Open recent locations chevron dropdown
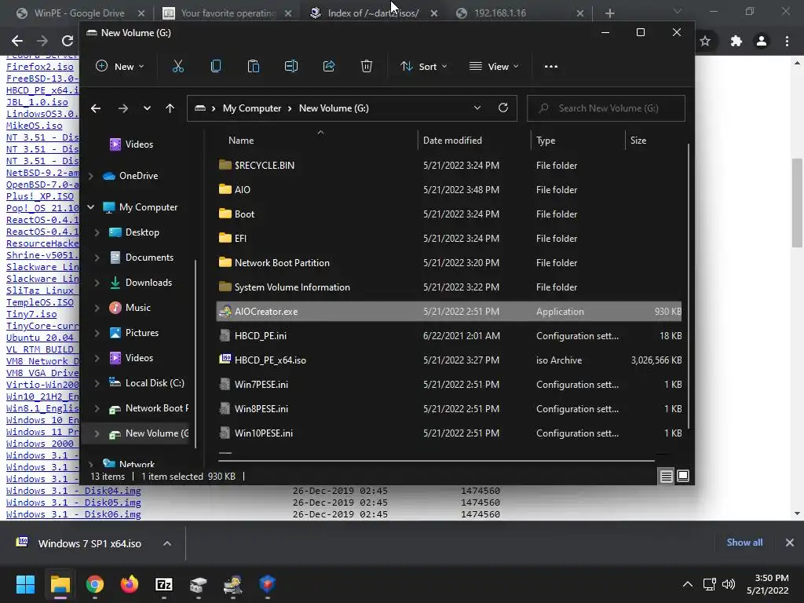This screenshot has height=603, width=804. (x=147, y=108)
